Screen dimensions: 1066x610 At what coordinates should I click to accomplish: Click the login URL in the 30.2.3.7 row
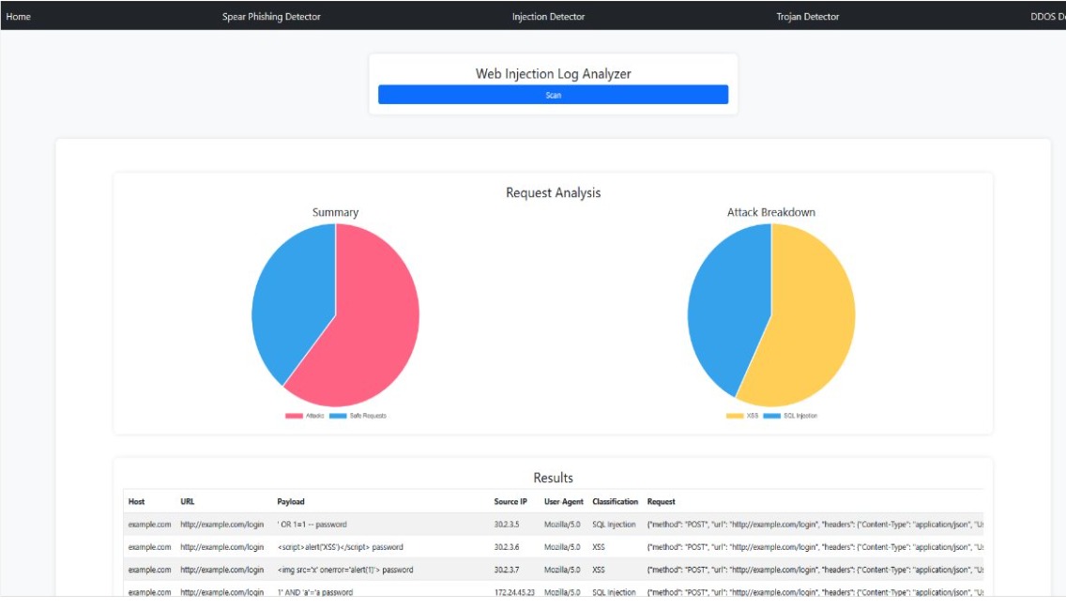(221, 570)
